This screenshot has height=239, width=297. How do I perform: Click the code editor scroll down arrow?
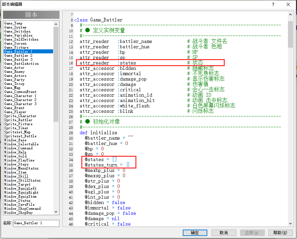[x=290, y=224]
